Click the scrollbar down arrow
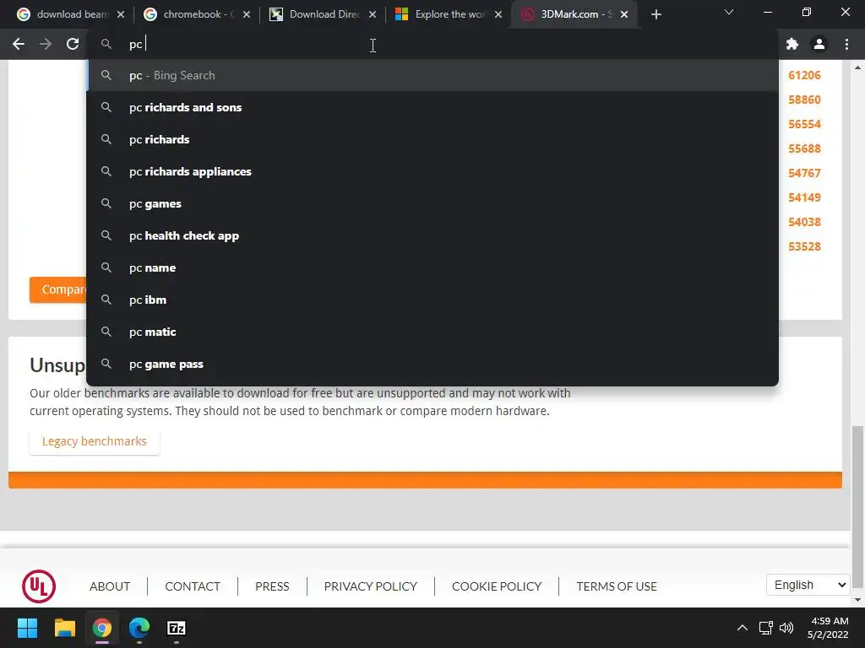This screenshot has height=648, width=865. point(857,600)
